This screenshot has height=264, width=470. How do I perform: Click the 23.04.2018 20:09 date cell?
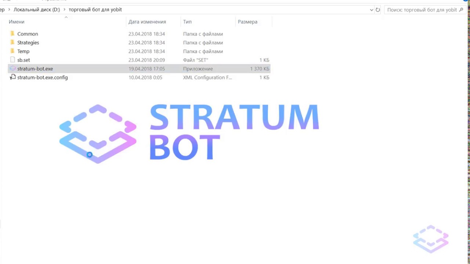tap(147, 60)
